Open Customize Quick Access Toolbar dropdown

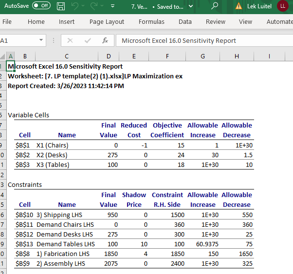pos(113,6)
